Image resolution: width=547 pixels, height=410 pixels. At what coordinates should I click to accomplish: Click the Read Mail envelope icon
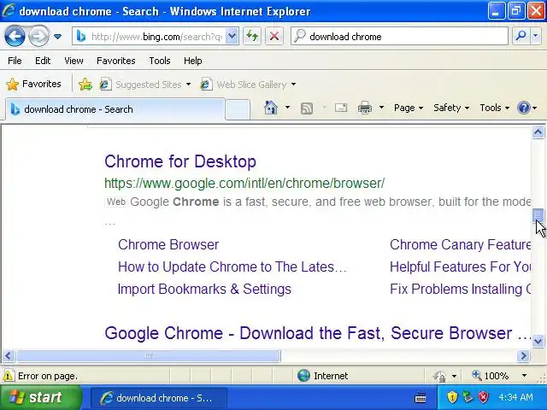point(341,108)
